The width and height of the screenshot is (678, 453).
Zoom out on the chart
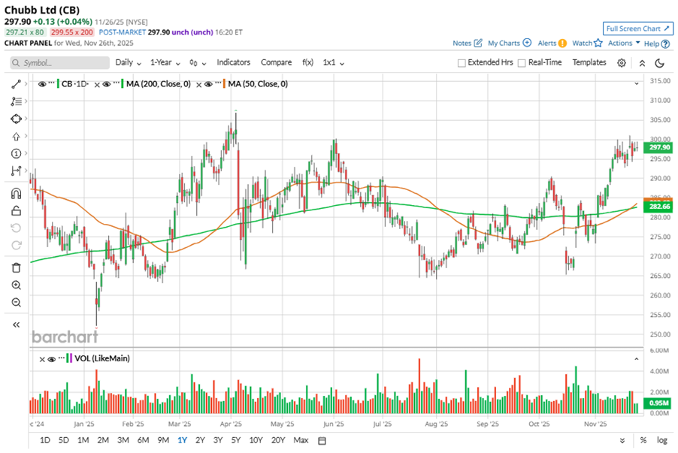pos(16,302)
